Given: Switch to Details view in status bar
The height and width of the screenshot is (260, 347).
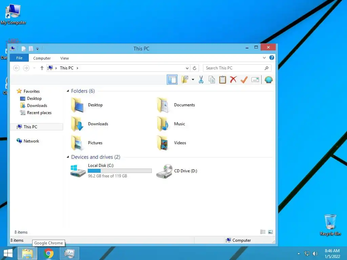Looking at the screenshot, I should coord(263,232).
